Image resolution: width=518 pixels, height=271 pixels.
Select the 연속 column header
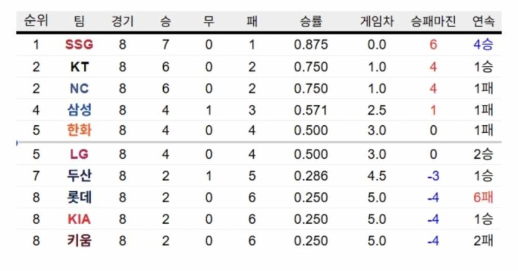point(483,21)
